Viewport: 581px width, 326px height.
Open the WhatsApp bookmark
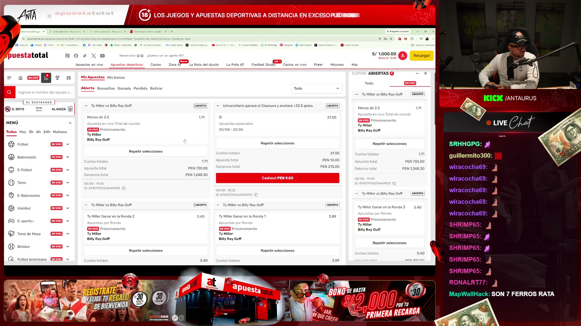(x=269, y=45)
